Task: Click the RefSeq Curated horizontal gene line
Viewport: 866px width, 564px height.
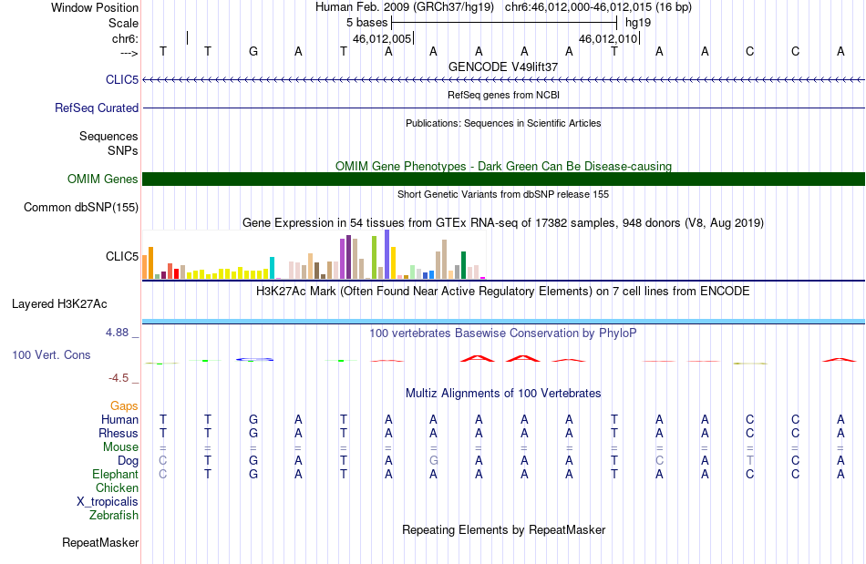Action: 504,108
